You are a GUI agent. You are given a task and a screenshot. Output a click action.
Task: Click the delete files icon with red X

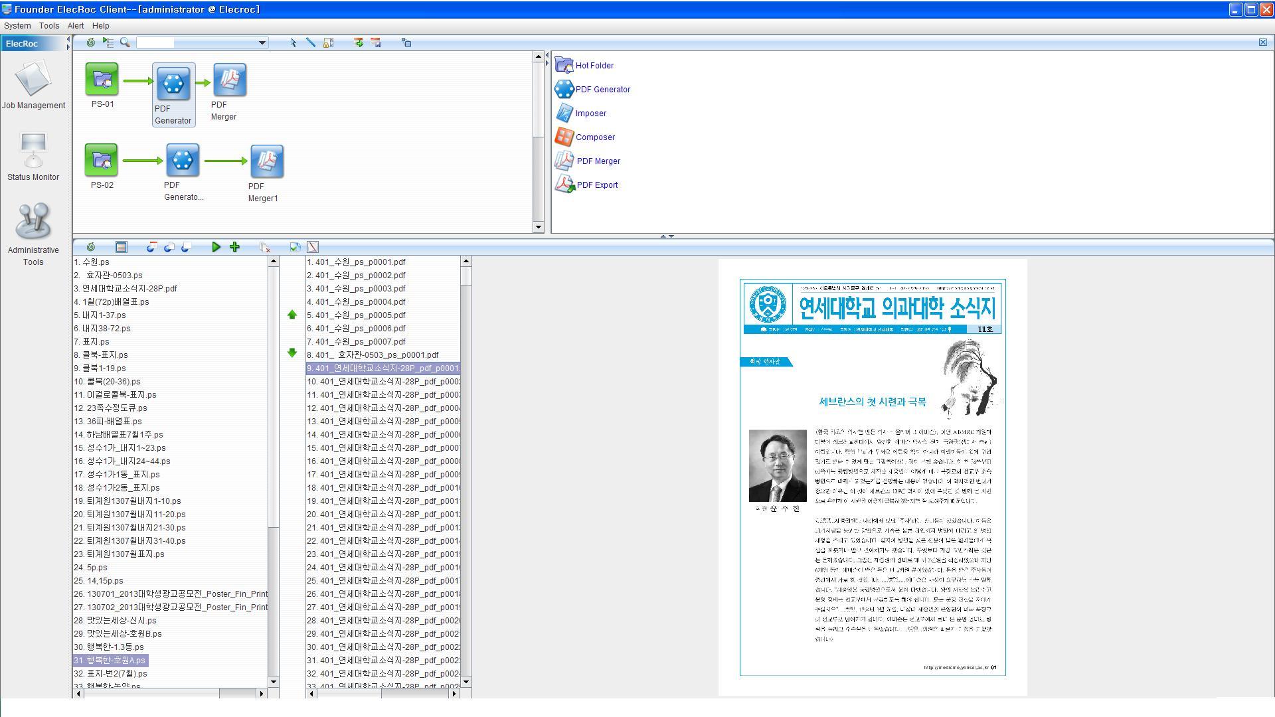(265, 247)
